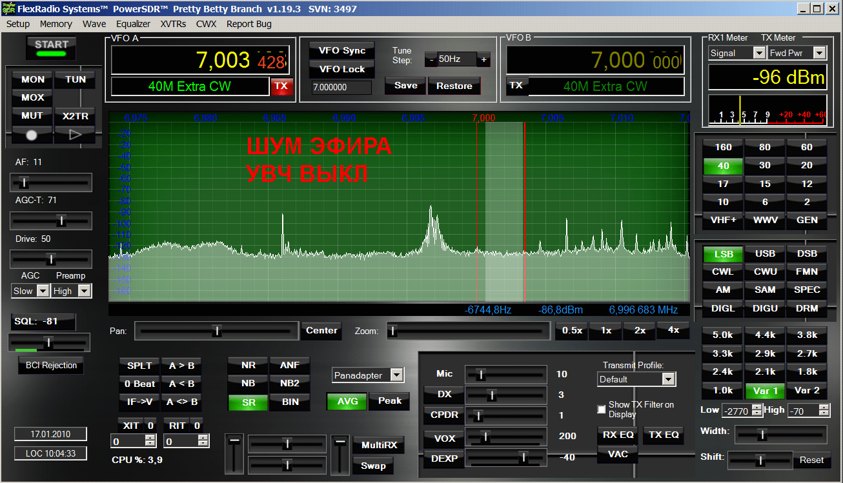The width and height of the screenshot is (843, 483).
Task: Click the red TX indicator for VFO A
Action: (x=281, y=86)
